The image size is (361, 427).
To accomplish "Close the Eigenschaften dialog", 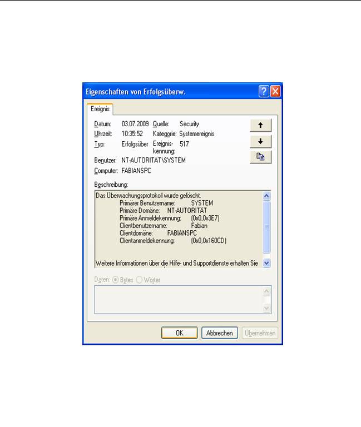I will [x=275, y=91].
